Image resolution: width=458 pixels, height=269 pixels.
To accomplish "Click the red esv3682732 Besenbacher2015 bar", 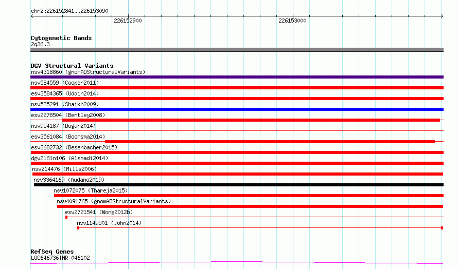I will coord(237,152).
